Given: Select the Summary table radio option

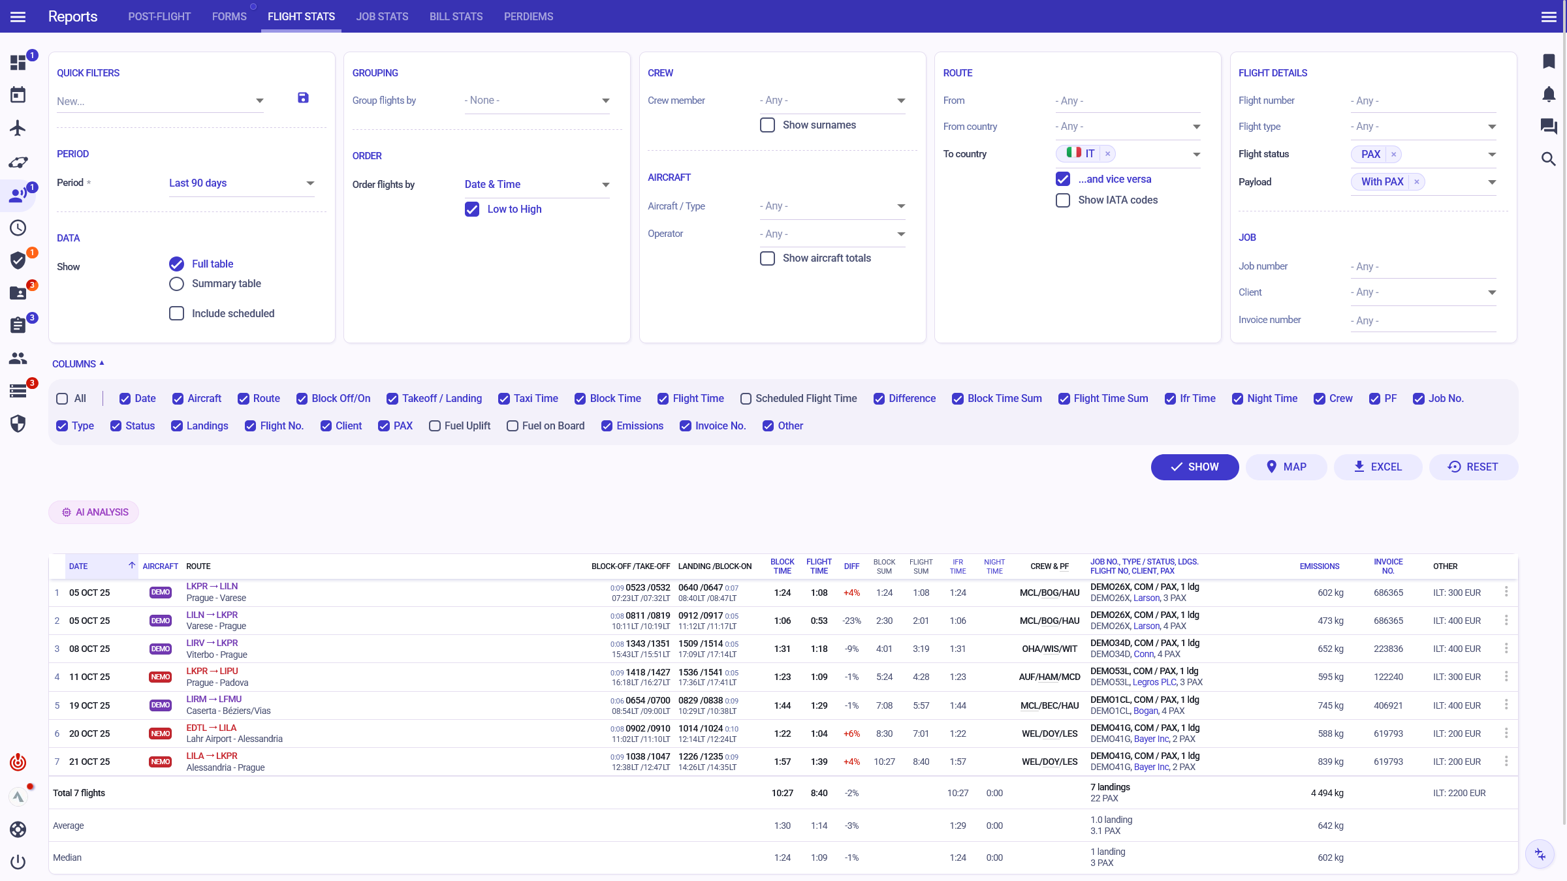Looking at the screenshot, I should point(176,284).
